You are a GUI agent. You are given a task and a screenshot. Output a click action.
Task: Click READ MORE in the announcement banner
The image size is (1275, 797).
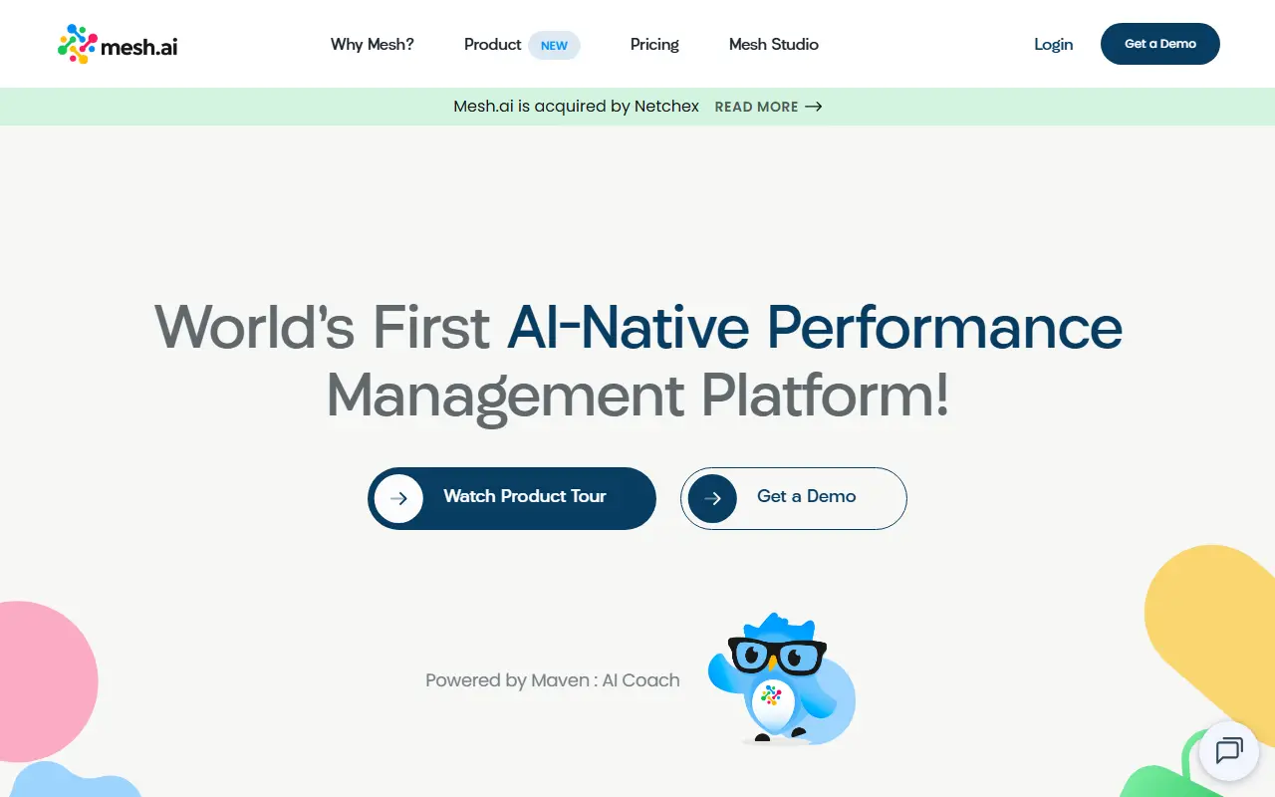pos(757,107)
